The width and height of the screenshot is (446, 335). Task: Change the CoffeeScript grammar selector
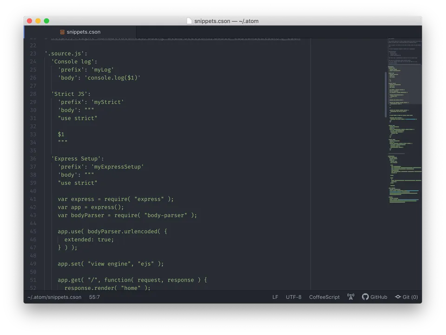324,297
